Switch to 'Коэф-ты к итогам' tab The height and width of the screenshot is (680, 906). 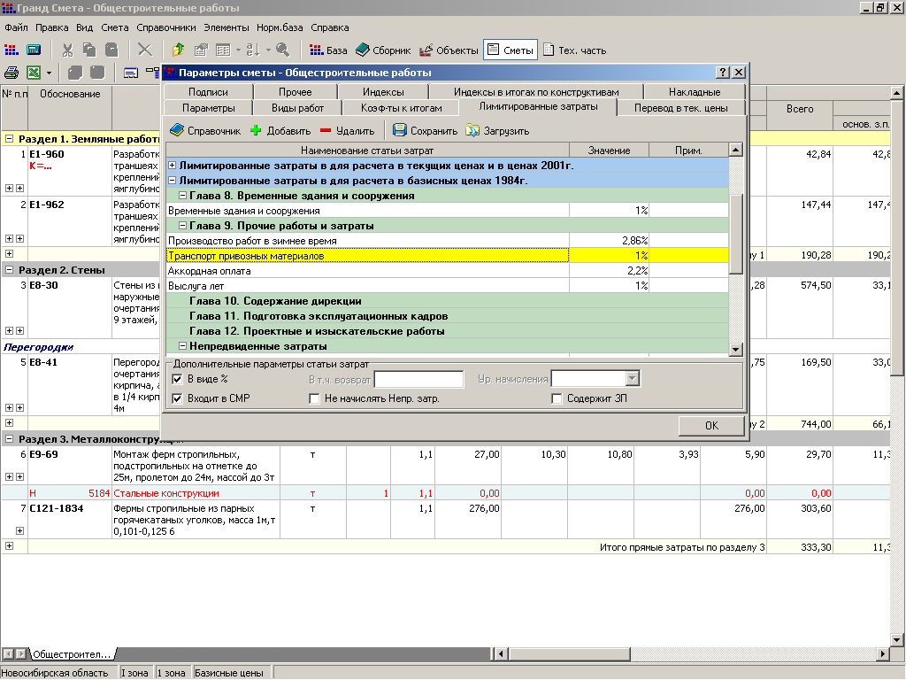pyautogui.click(x=401, y=108)
